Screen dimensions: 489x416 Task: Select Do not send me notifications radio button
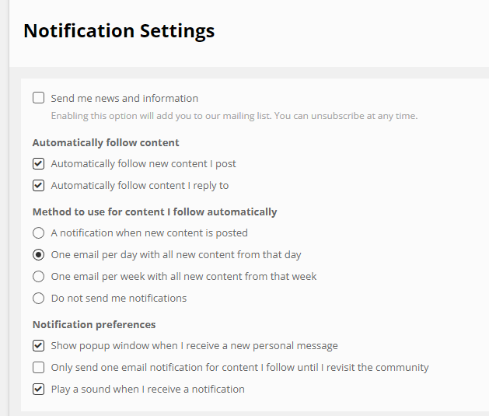tap(38, 298)
